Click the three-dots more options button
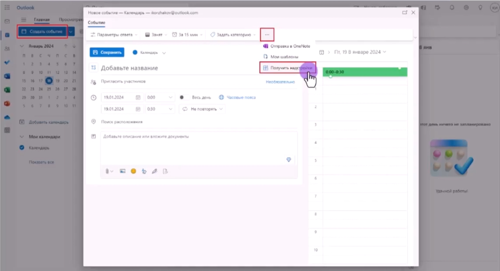The height and width of the screenshot is (271, 500). pyautogui.click(x=267, y=34)
